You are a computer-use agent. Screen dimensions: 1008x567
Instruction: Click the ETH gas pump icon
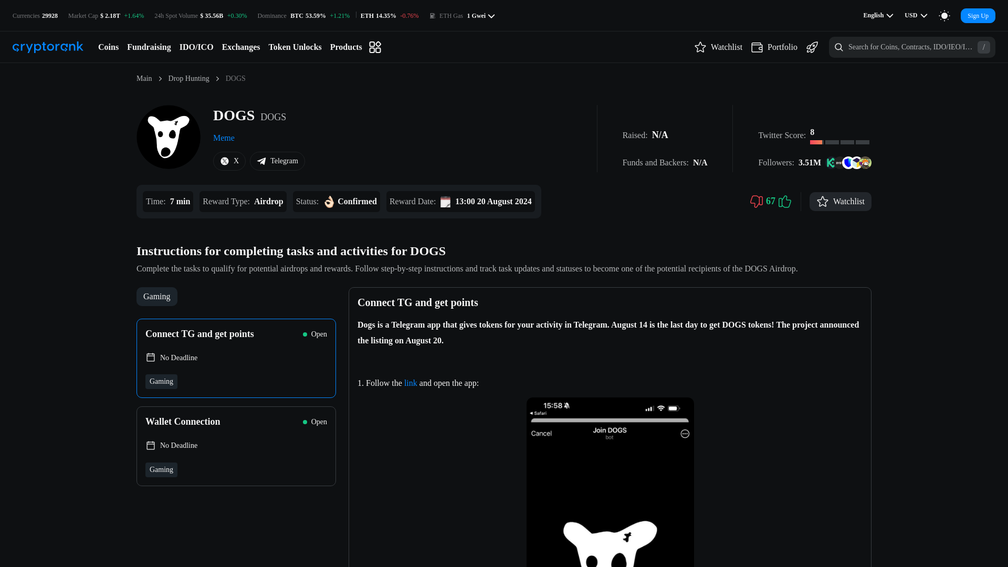tap(433, 16)
